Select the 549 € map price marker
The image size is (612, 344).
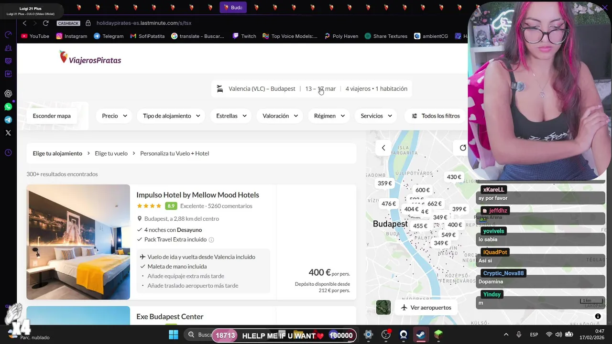pos(448,235)
